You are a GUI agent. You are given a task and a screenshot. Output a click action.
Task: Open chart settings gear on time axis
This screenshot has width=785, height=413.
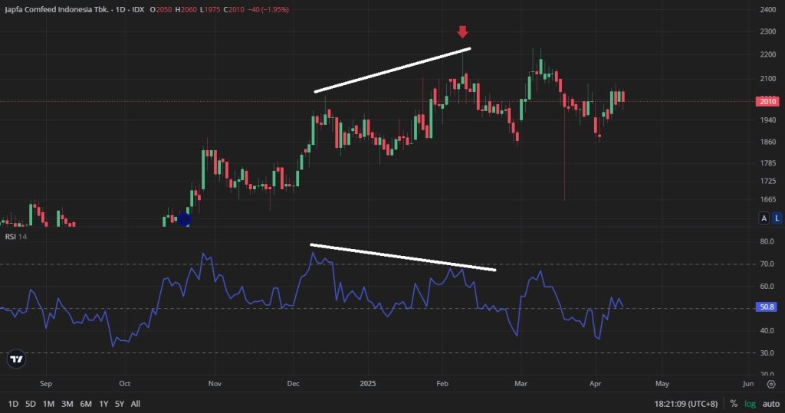click(x=771, y=384)
